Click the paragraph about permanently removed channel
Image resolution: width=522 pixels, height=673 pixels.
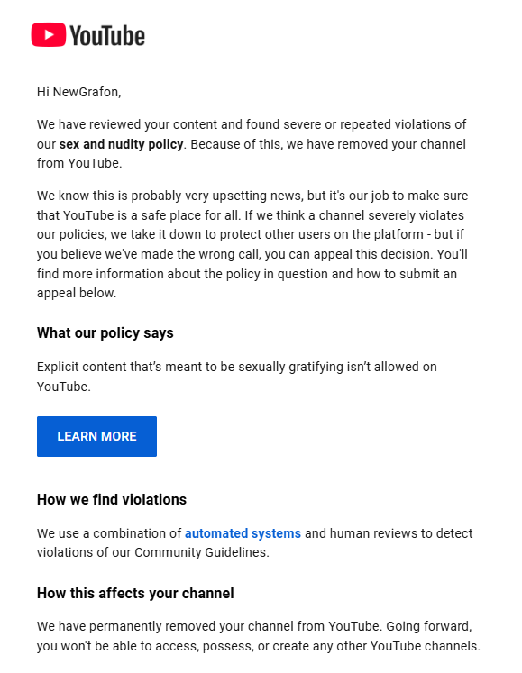(x=259, y=636)
